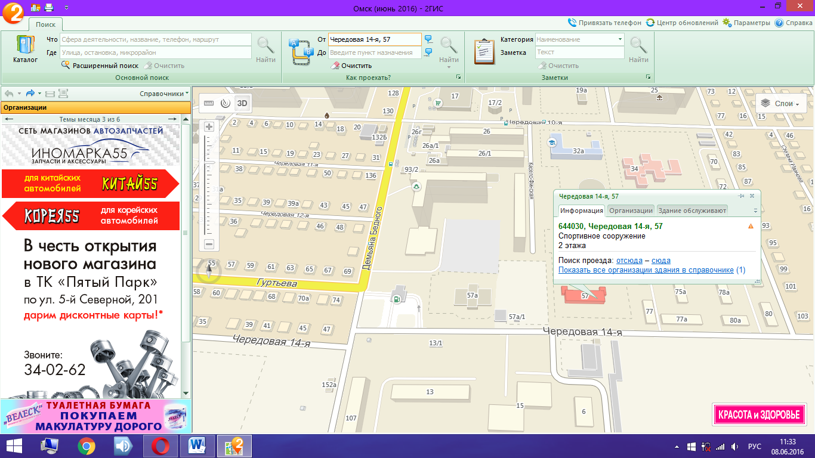The width and height of the screenshot is (815, 458).
Task: Toggle the 3D map view
Action: [x=242, y=103]
